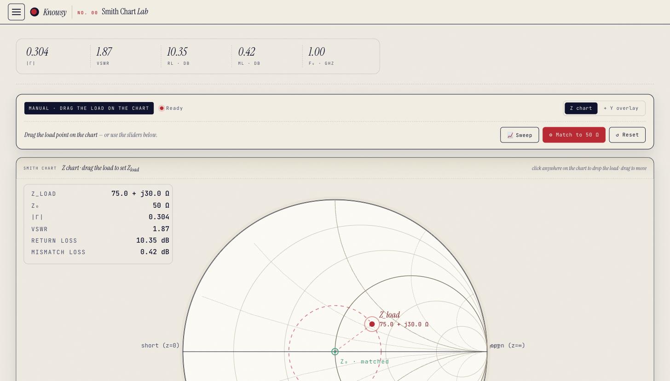670x381 pixels.
Task: Enable the + Y overlay view
Action: [621, 108]
